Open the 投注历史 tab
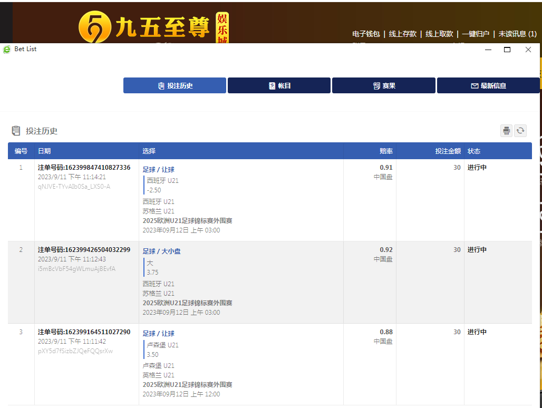The image size is (542, 408). [175, 85]
